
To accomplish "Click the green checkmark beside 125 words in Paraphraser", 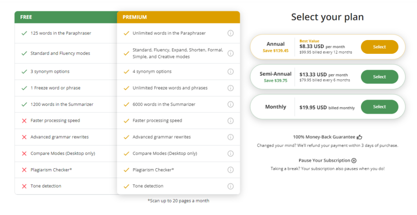I will (x=24, y=33).
